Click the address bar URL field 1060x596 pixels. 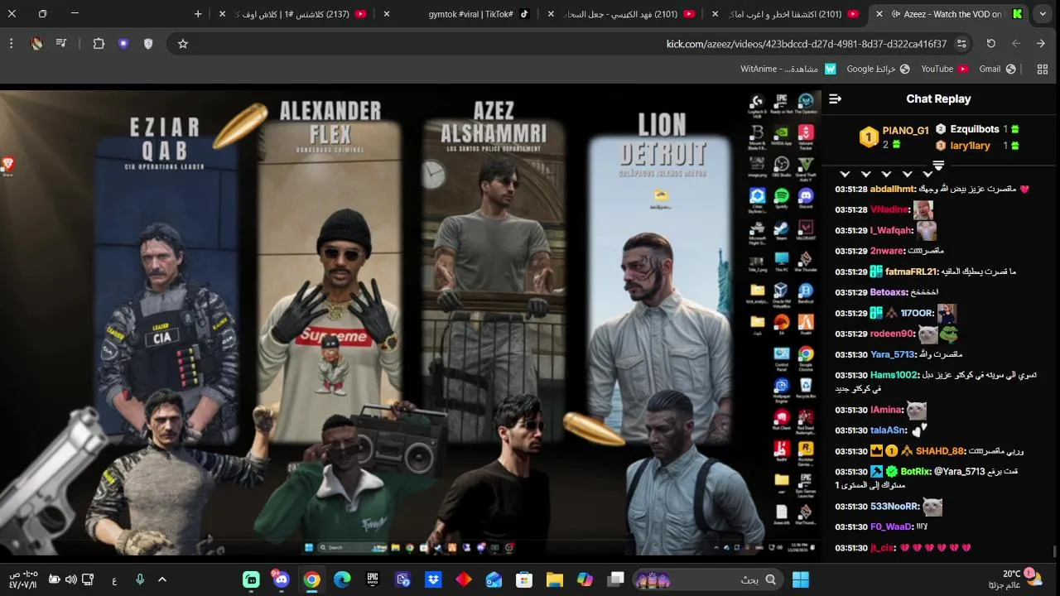coord(571,44)
